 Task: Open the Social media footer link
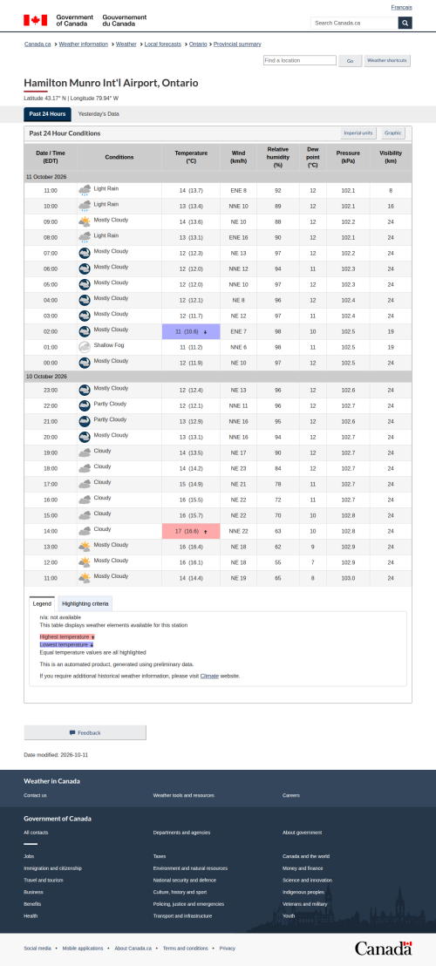tap(37, 949)
